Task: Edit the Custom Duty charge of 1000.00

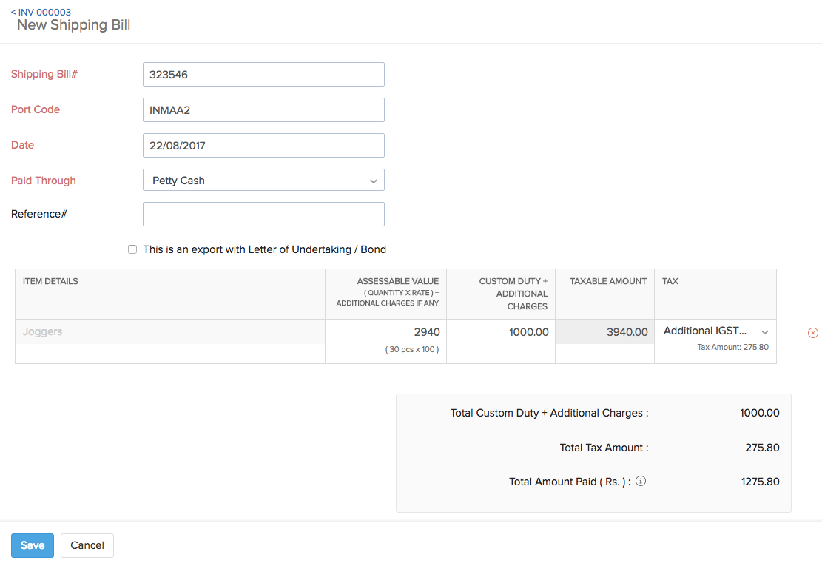Action: (528, 331)
